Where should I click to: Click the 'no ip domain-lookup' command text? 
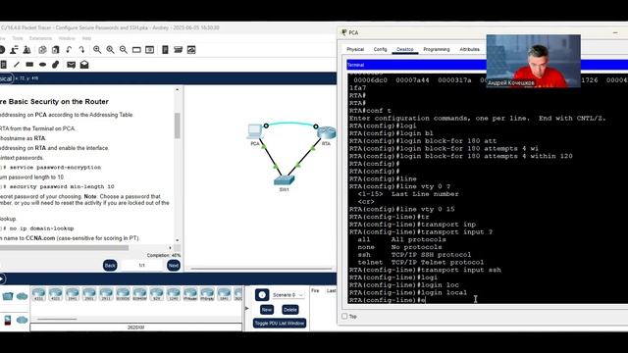(41, 228)
